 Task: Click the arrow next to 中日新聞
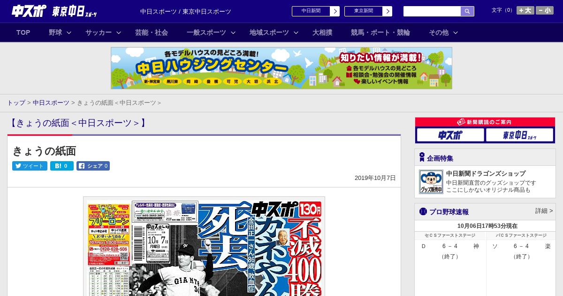pyautogui.click(x=335, y=11)
